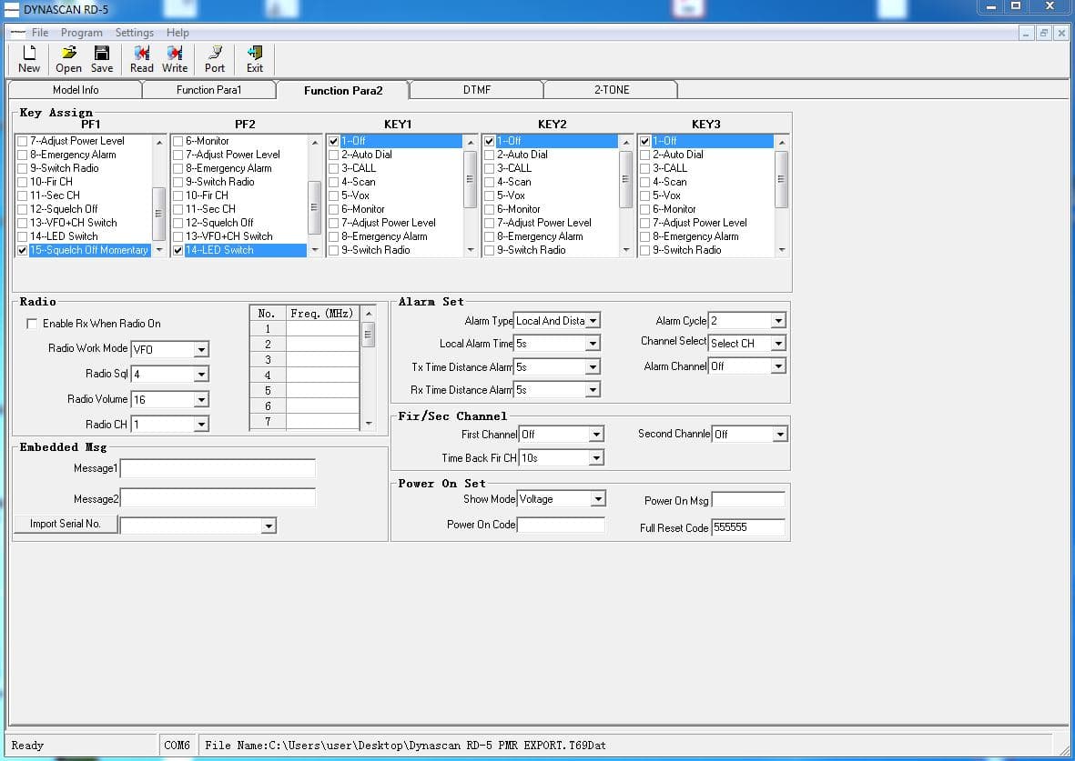Screen dimensions: 1075x761
Task: Open the Port settings toolbar icon
Action: pyautogui.click(x=215, y=59)
